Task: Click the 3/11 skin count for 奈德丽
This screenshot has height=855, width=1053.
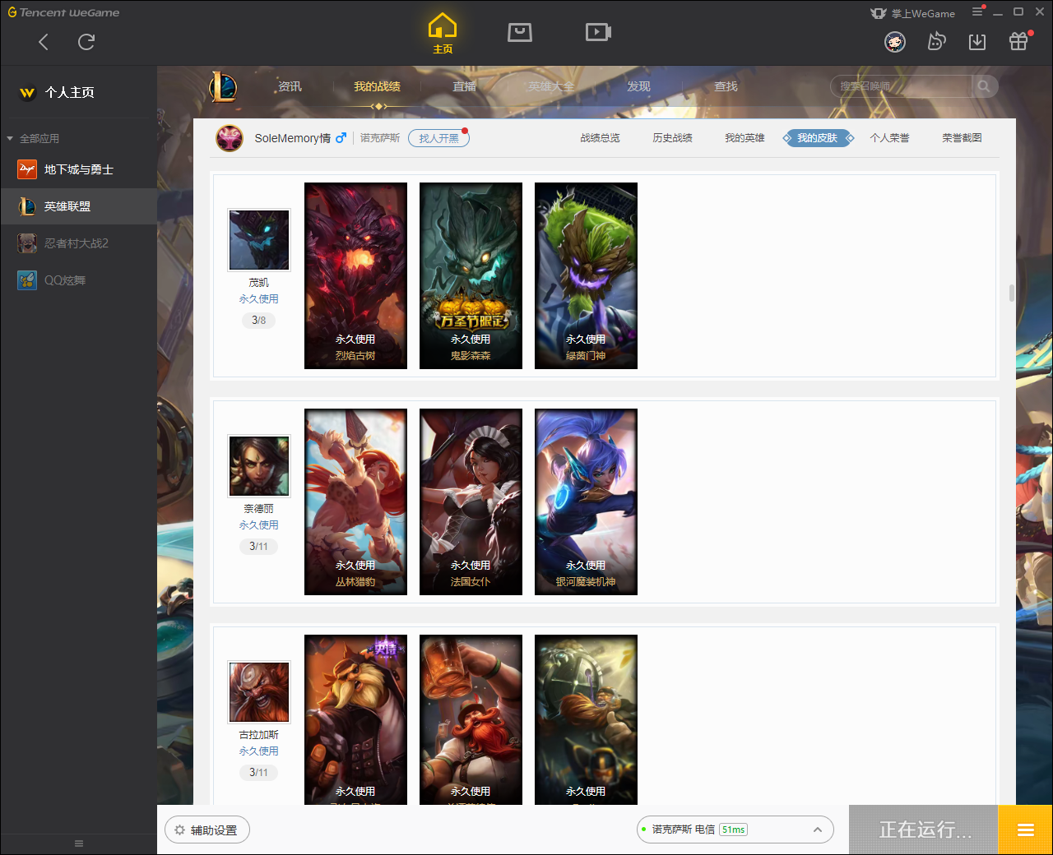Action: tap(258, 547)
